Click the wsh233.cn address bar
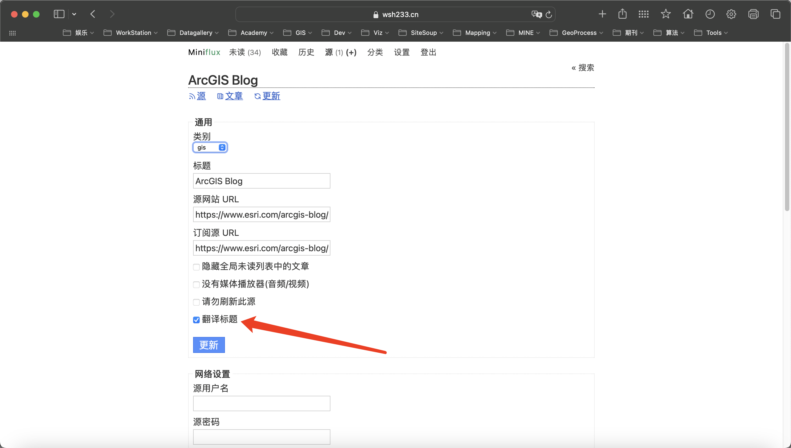The image size is (791, 448). (x=395, y=15)
